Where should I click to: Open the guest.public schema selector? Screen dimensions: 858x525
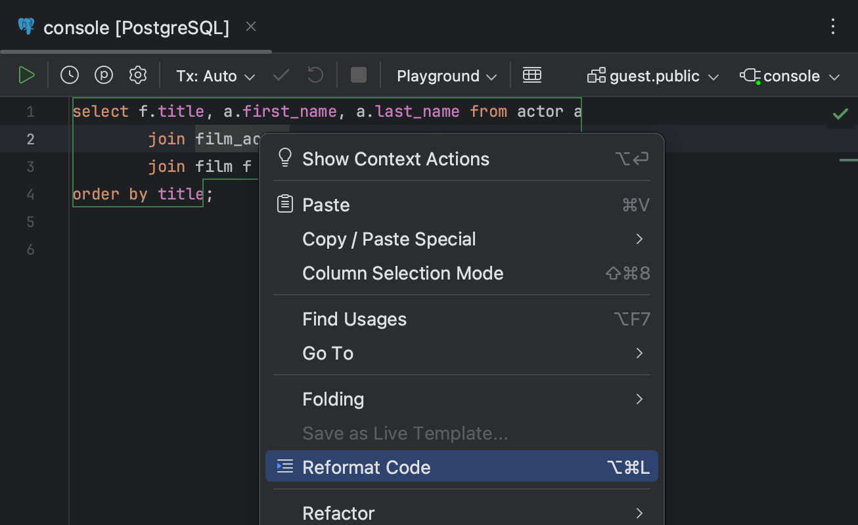[x=652, y=75]
